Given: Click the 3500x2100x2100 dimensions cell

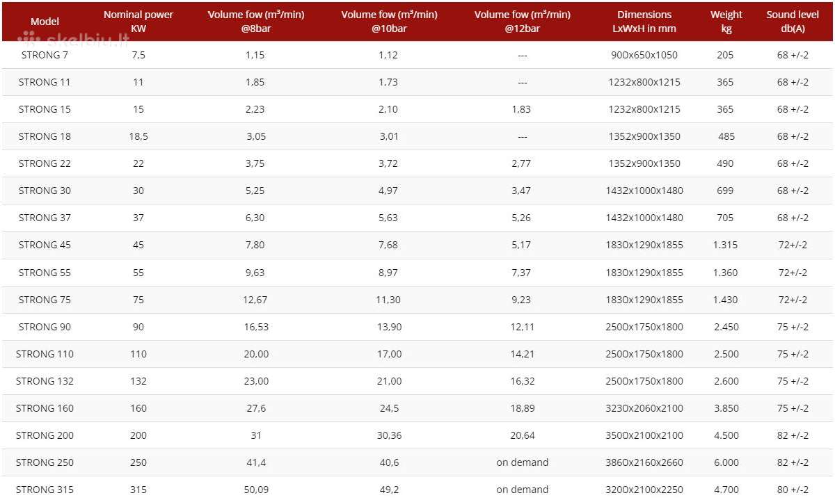Looking at the screenshot, I should [644, 435].
